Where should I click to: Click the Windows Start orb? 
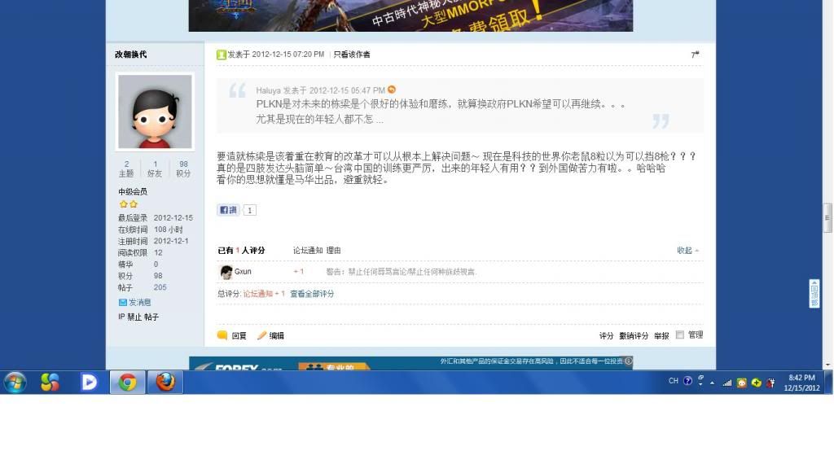click(x=15, y=382)
